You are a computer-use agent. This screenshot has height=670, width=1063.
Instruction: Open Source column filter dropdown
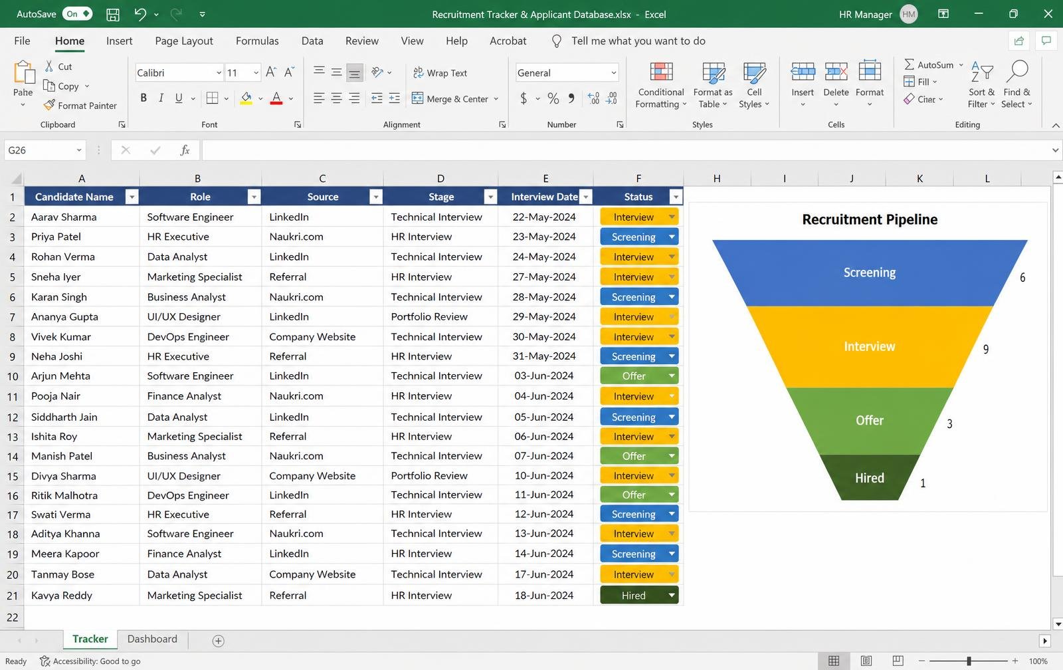[375, 197]
